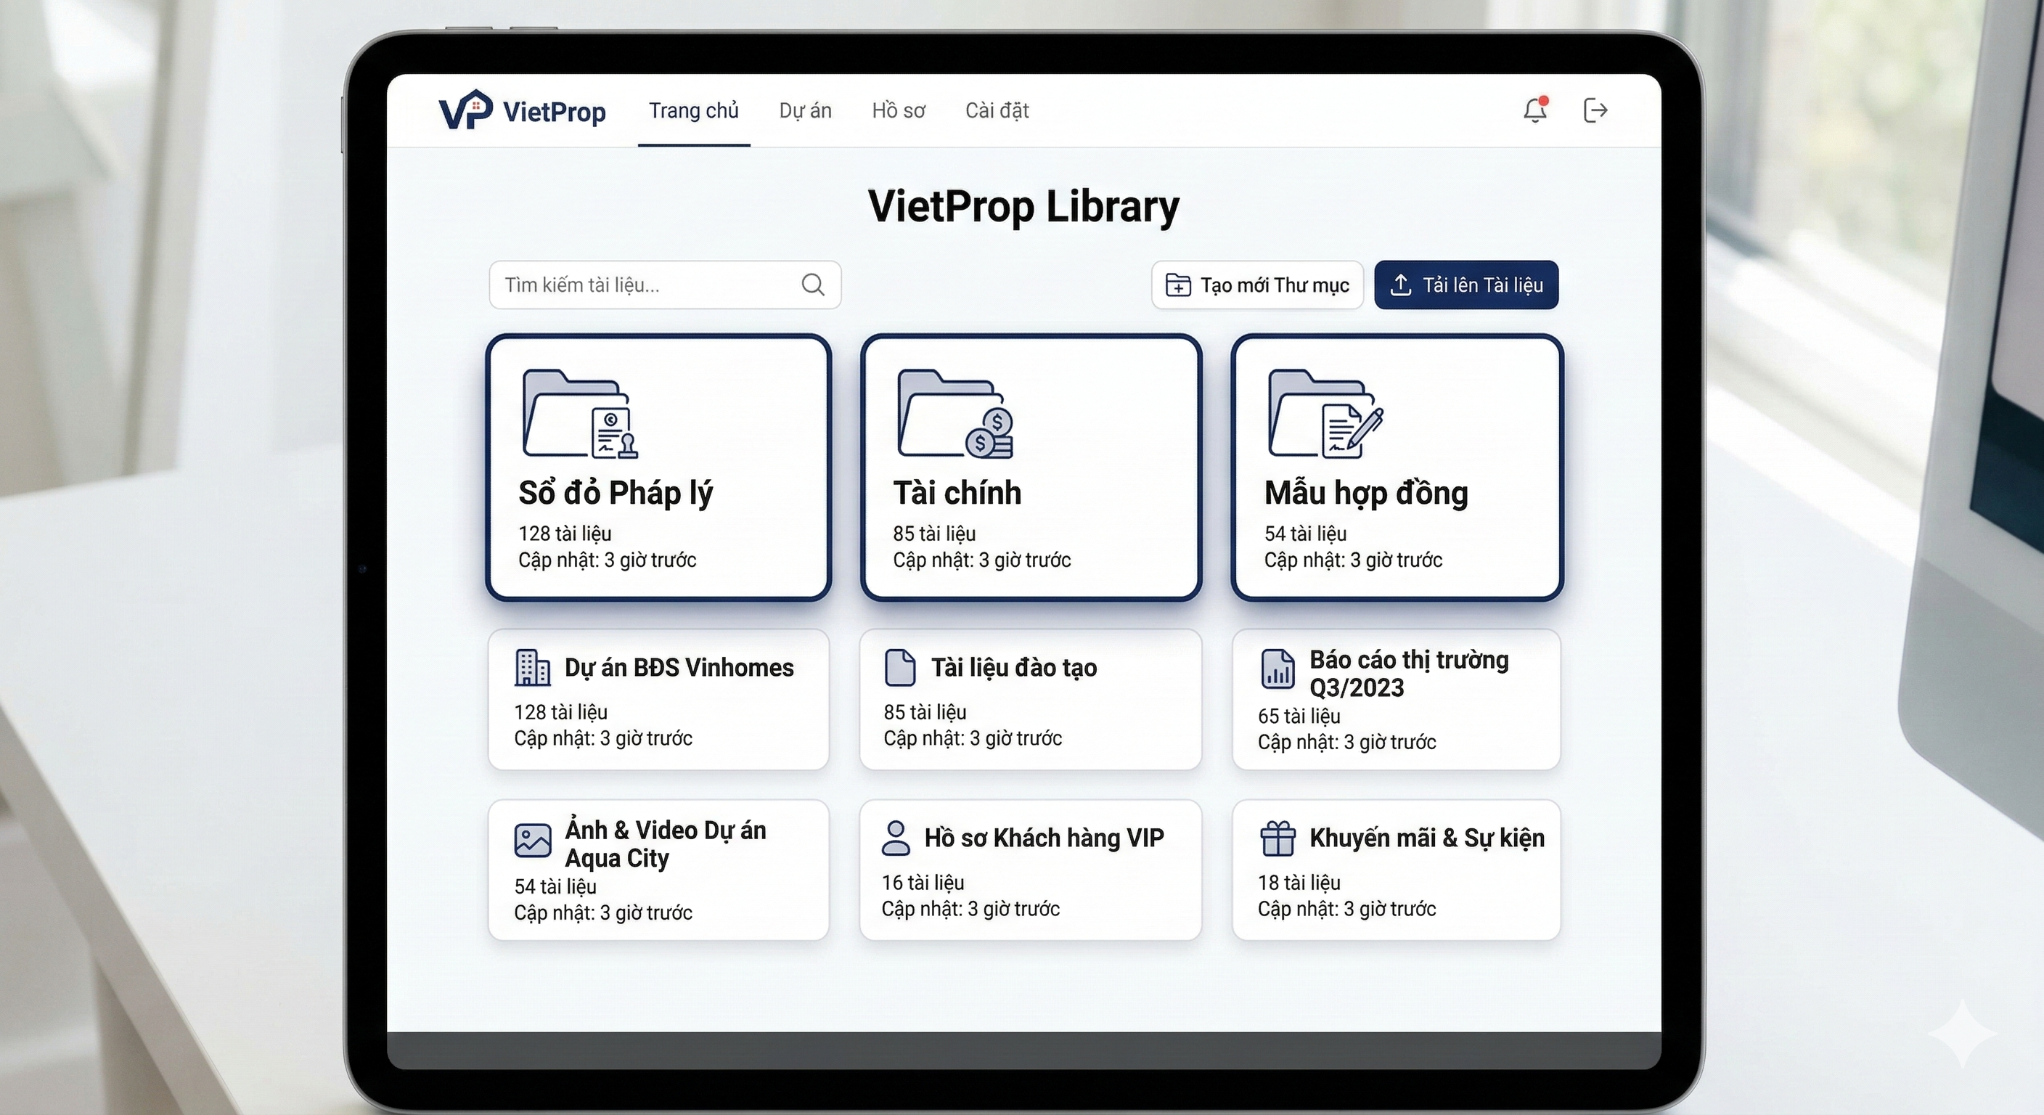Click Tạo mới Thư mục button
This screenshot has height=1115, width=2044.
1257,285
